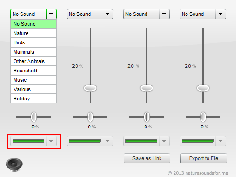Click Export to File button
236x177 pixels.
pos(204,158)
